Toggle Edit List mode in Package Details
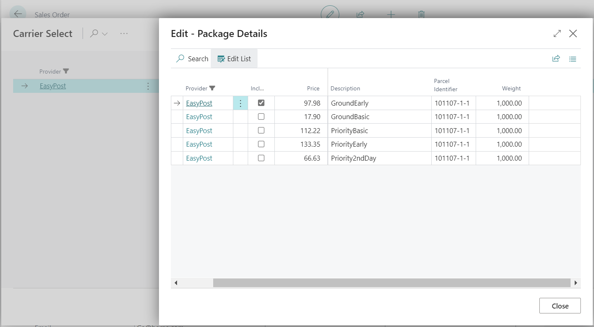Image resolution: width=594 pixels, height=327 pixels. tap(234, 59)
